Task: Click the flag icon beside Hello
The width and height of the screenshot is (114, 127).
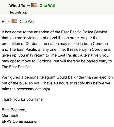Action: pyautogui.click(x=14, y=21)
